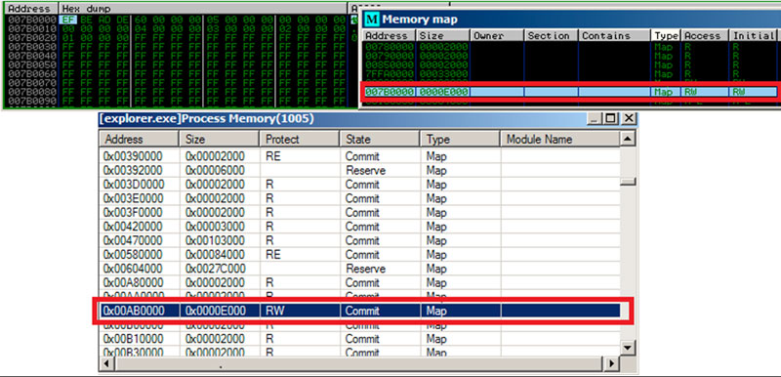The image size is (781, 377).
Task: Click size value 0x00084000 in Process Memory
Action: point(215,255)
